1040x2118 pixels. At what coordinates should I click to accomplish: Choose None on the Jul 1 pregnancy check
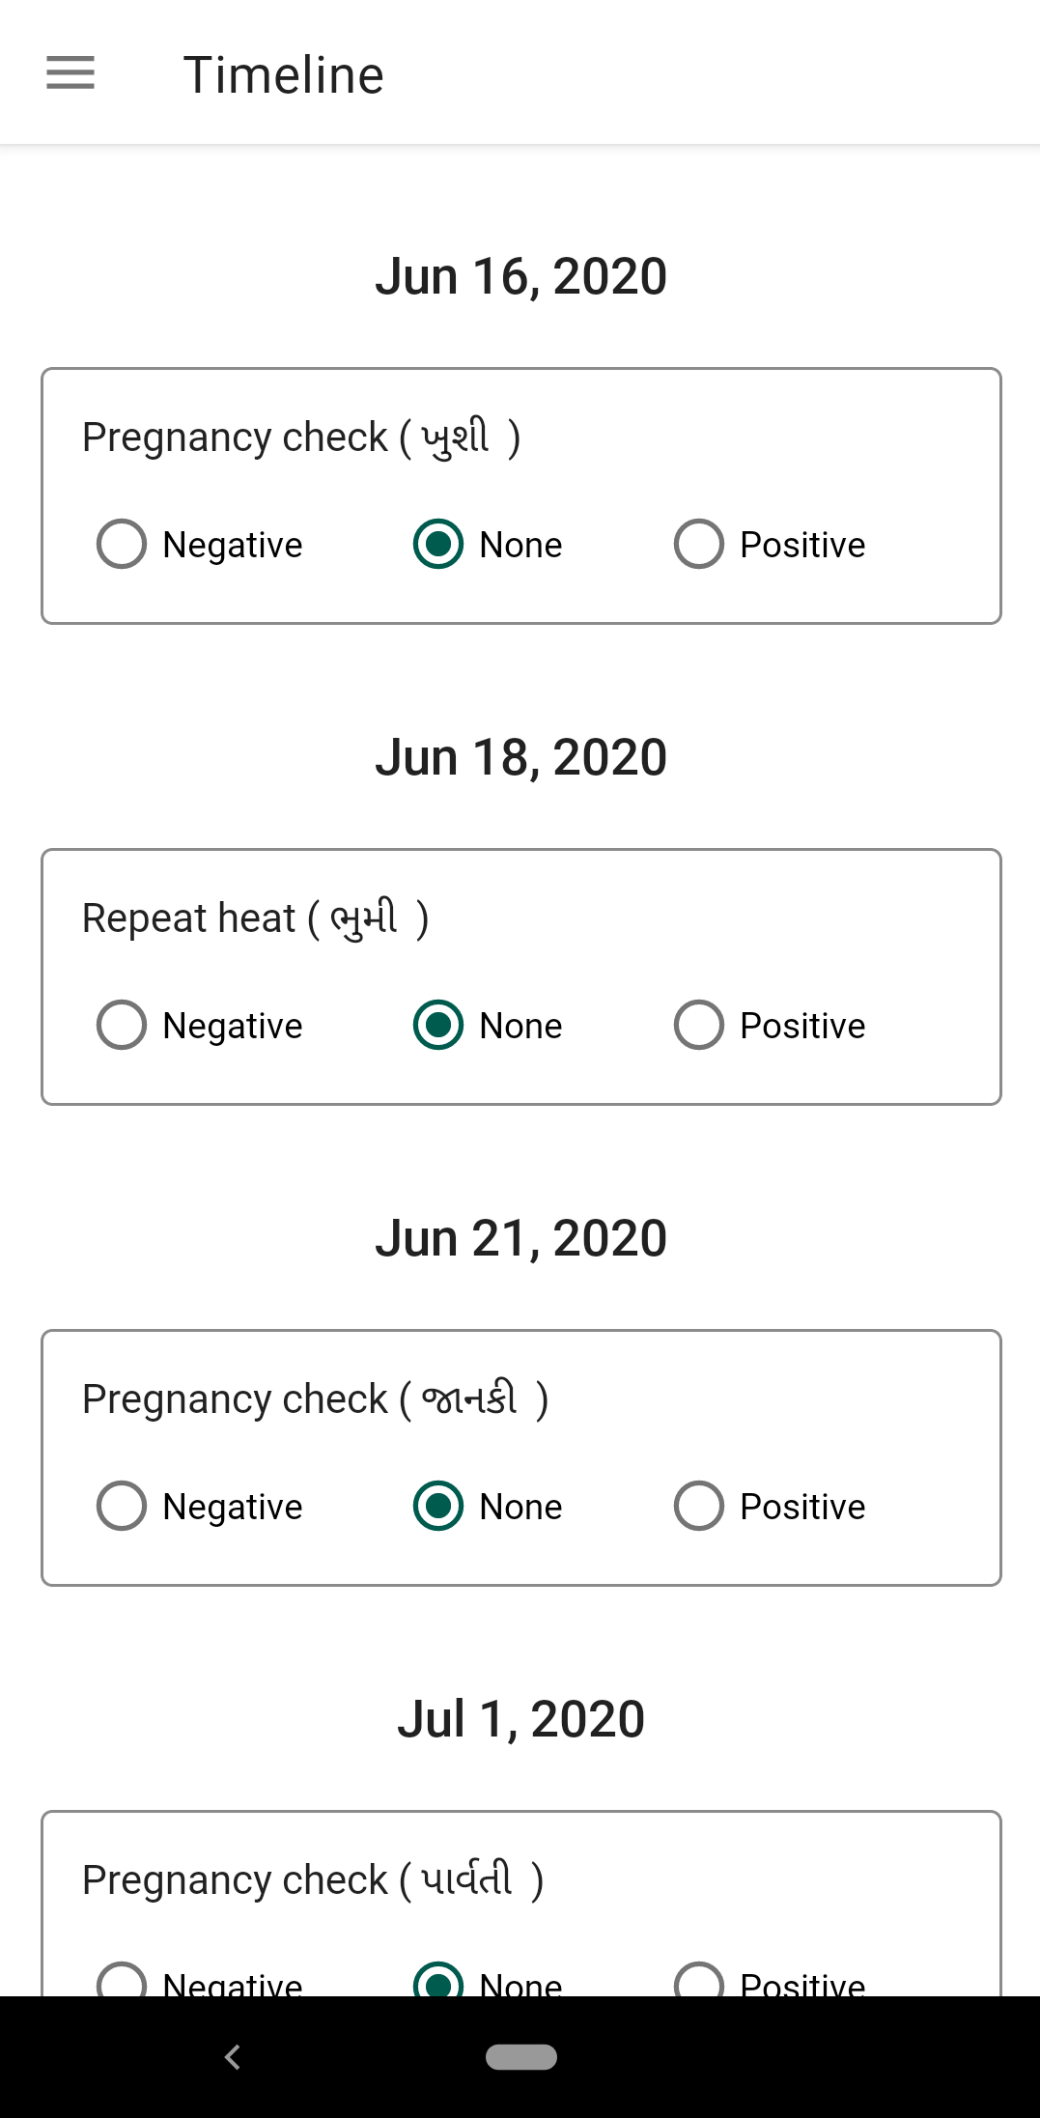point(438,1980)
